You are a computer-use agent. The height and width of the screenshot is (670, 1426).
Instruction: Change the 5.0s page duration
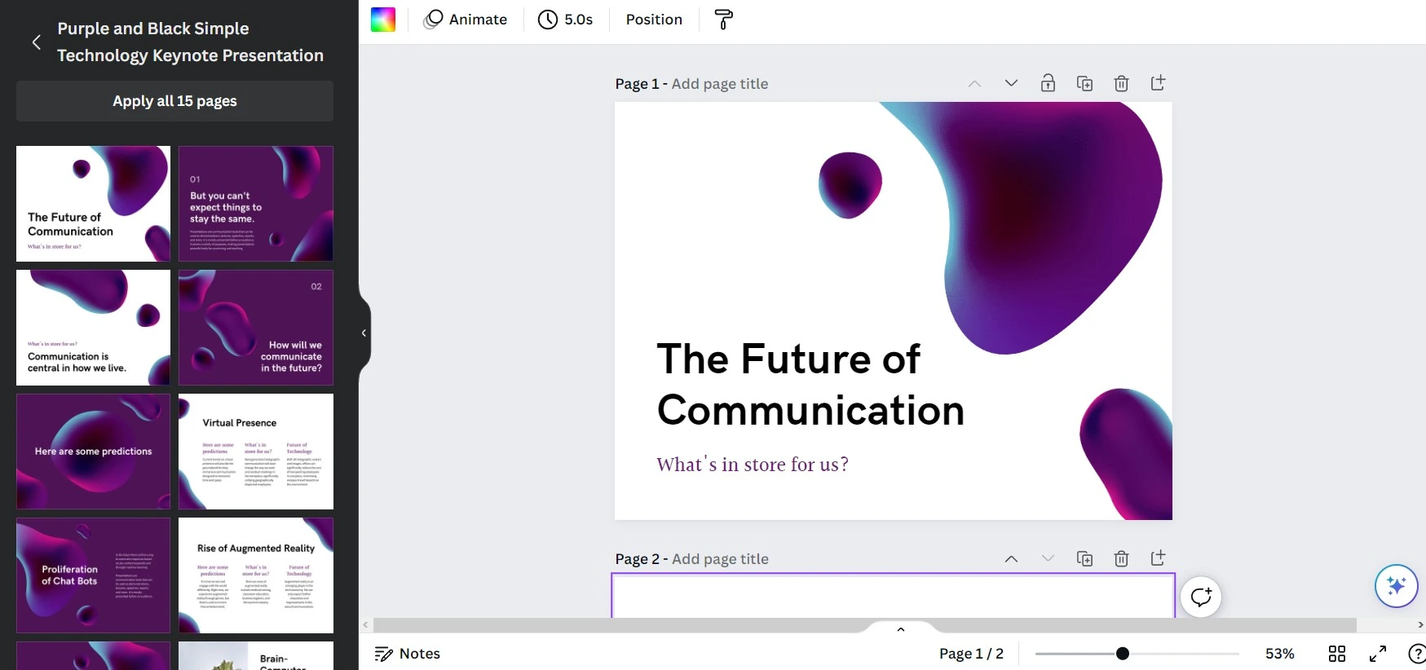(565, 20)
